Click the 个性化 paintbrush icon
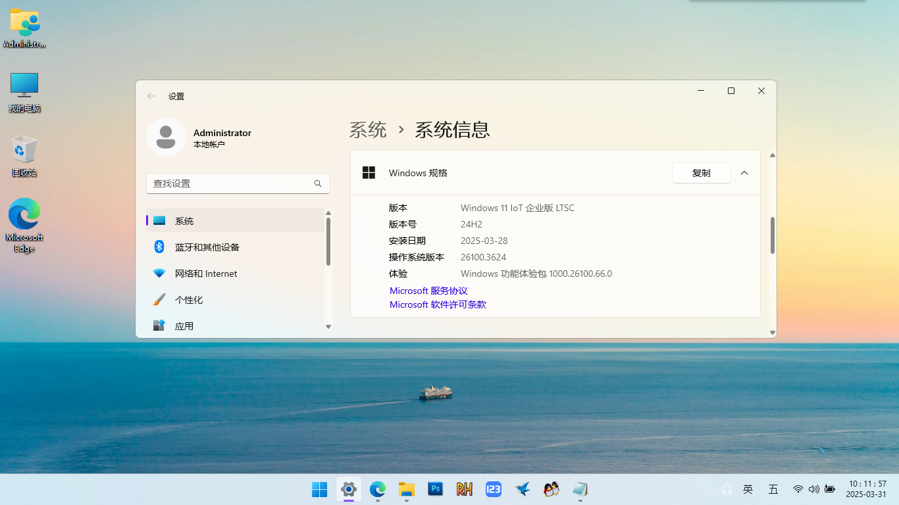The height and width of the screenshot is (505, 899). point(159,300)
